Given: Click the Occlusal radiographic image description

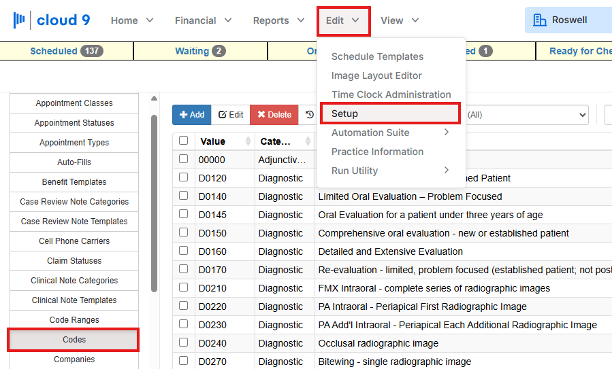Looking at the screenshot, I should (379, 343).
